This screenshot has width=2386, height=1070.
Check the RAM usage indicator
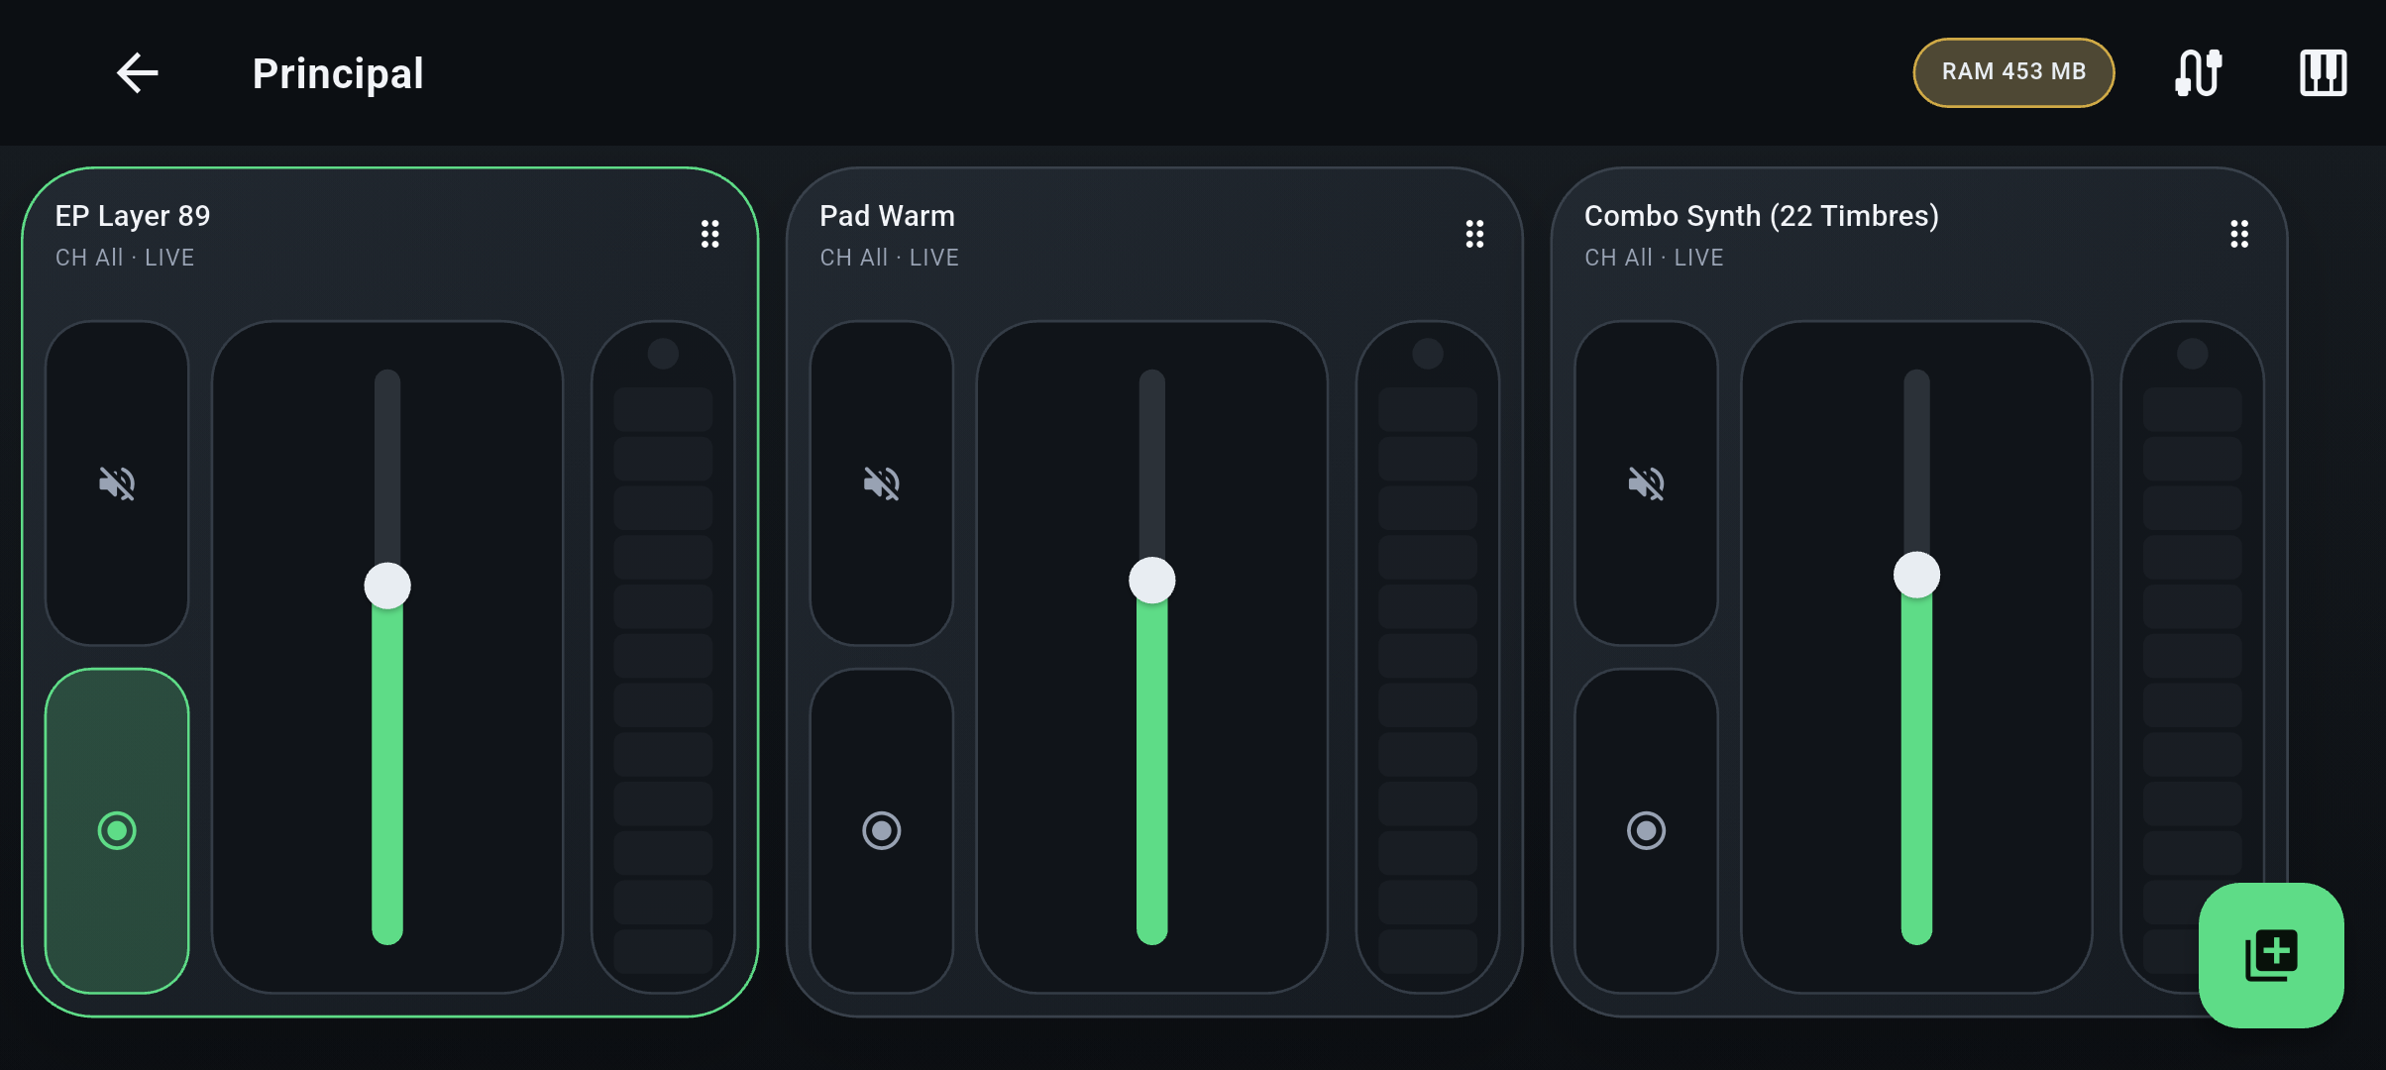[x=2012, y=72]
